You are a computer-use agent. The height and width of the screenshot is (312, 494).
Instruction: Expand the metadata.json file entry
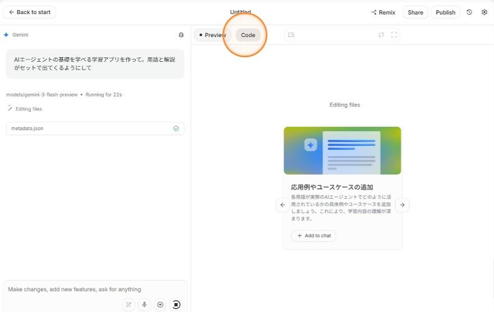(95, 129)
